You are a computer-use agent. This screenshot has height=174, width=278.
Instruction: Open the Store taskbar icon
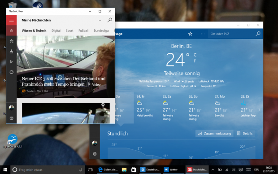point(134,170)
